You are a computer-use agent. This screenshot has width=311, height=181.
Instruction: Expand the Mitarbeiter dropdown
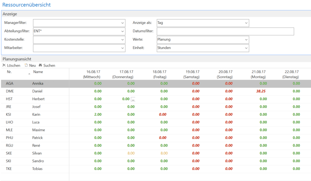point(122,48)
